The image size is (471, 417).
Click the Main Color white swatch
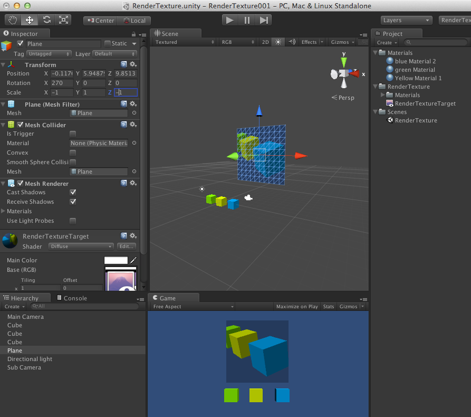point(116,260)
